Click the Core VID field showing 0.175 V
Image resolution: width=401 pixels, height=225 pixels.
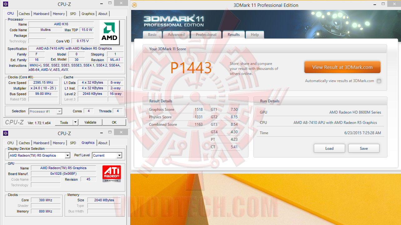click(83, 41)
